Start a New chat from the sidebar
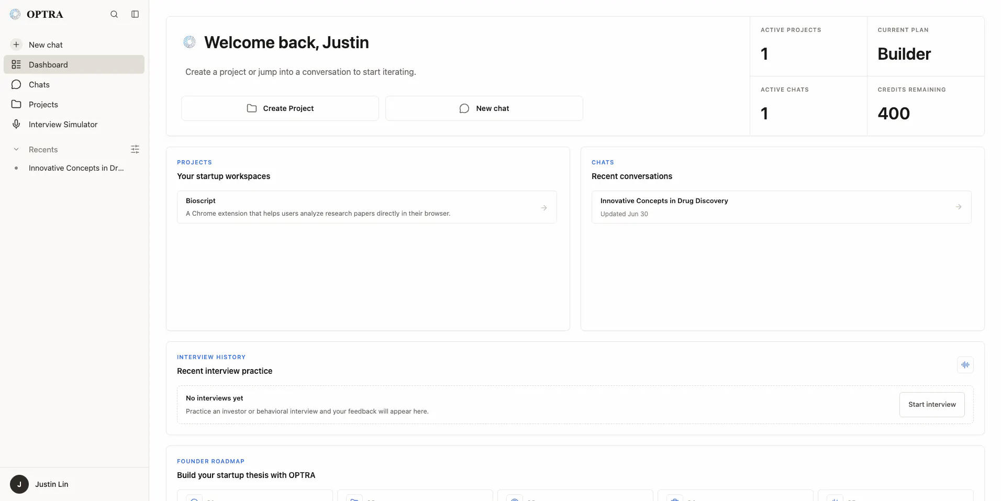The height and width of the screenshot is (501, 1001). click(74, 45)
